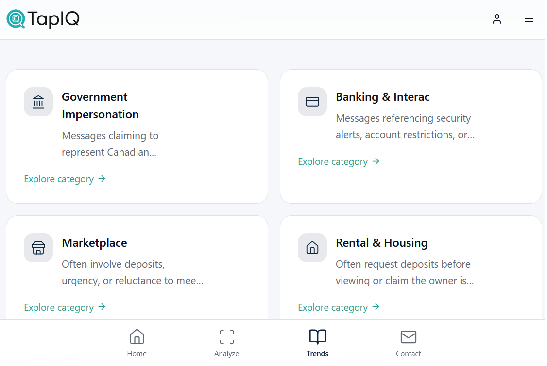
Task: Open the Contact tab
Action: [x=409, y=343]
